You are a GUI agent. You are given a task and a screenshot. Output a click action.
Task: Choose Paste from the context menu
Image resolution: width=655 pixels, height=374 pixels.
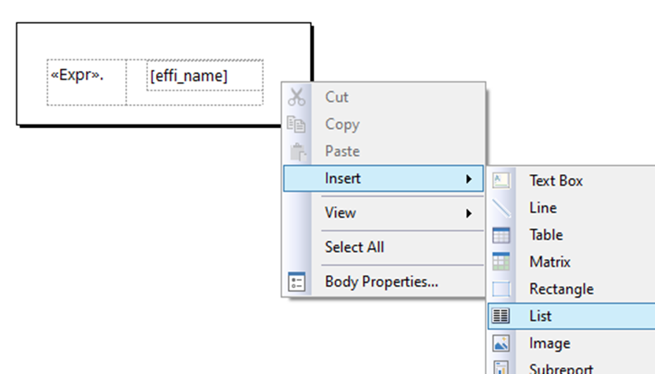384,151
